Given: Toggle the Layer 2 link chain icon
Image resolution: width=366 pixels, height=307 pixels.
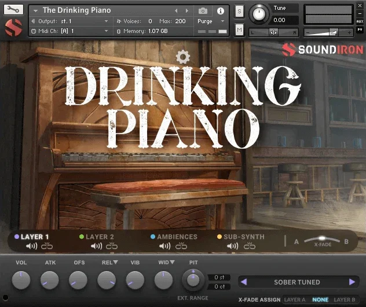Looking at the screenshot, I should [112, 246].
